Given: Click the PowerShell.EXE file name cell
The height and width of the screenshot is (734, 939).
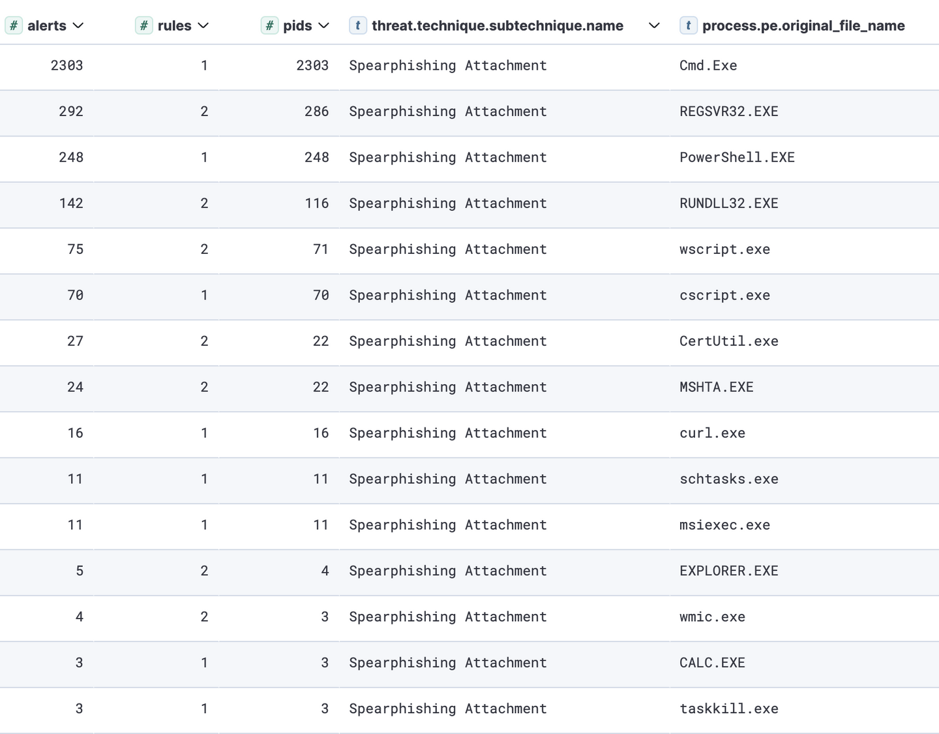Looking at the screenshot, I should coord(737,157).
